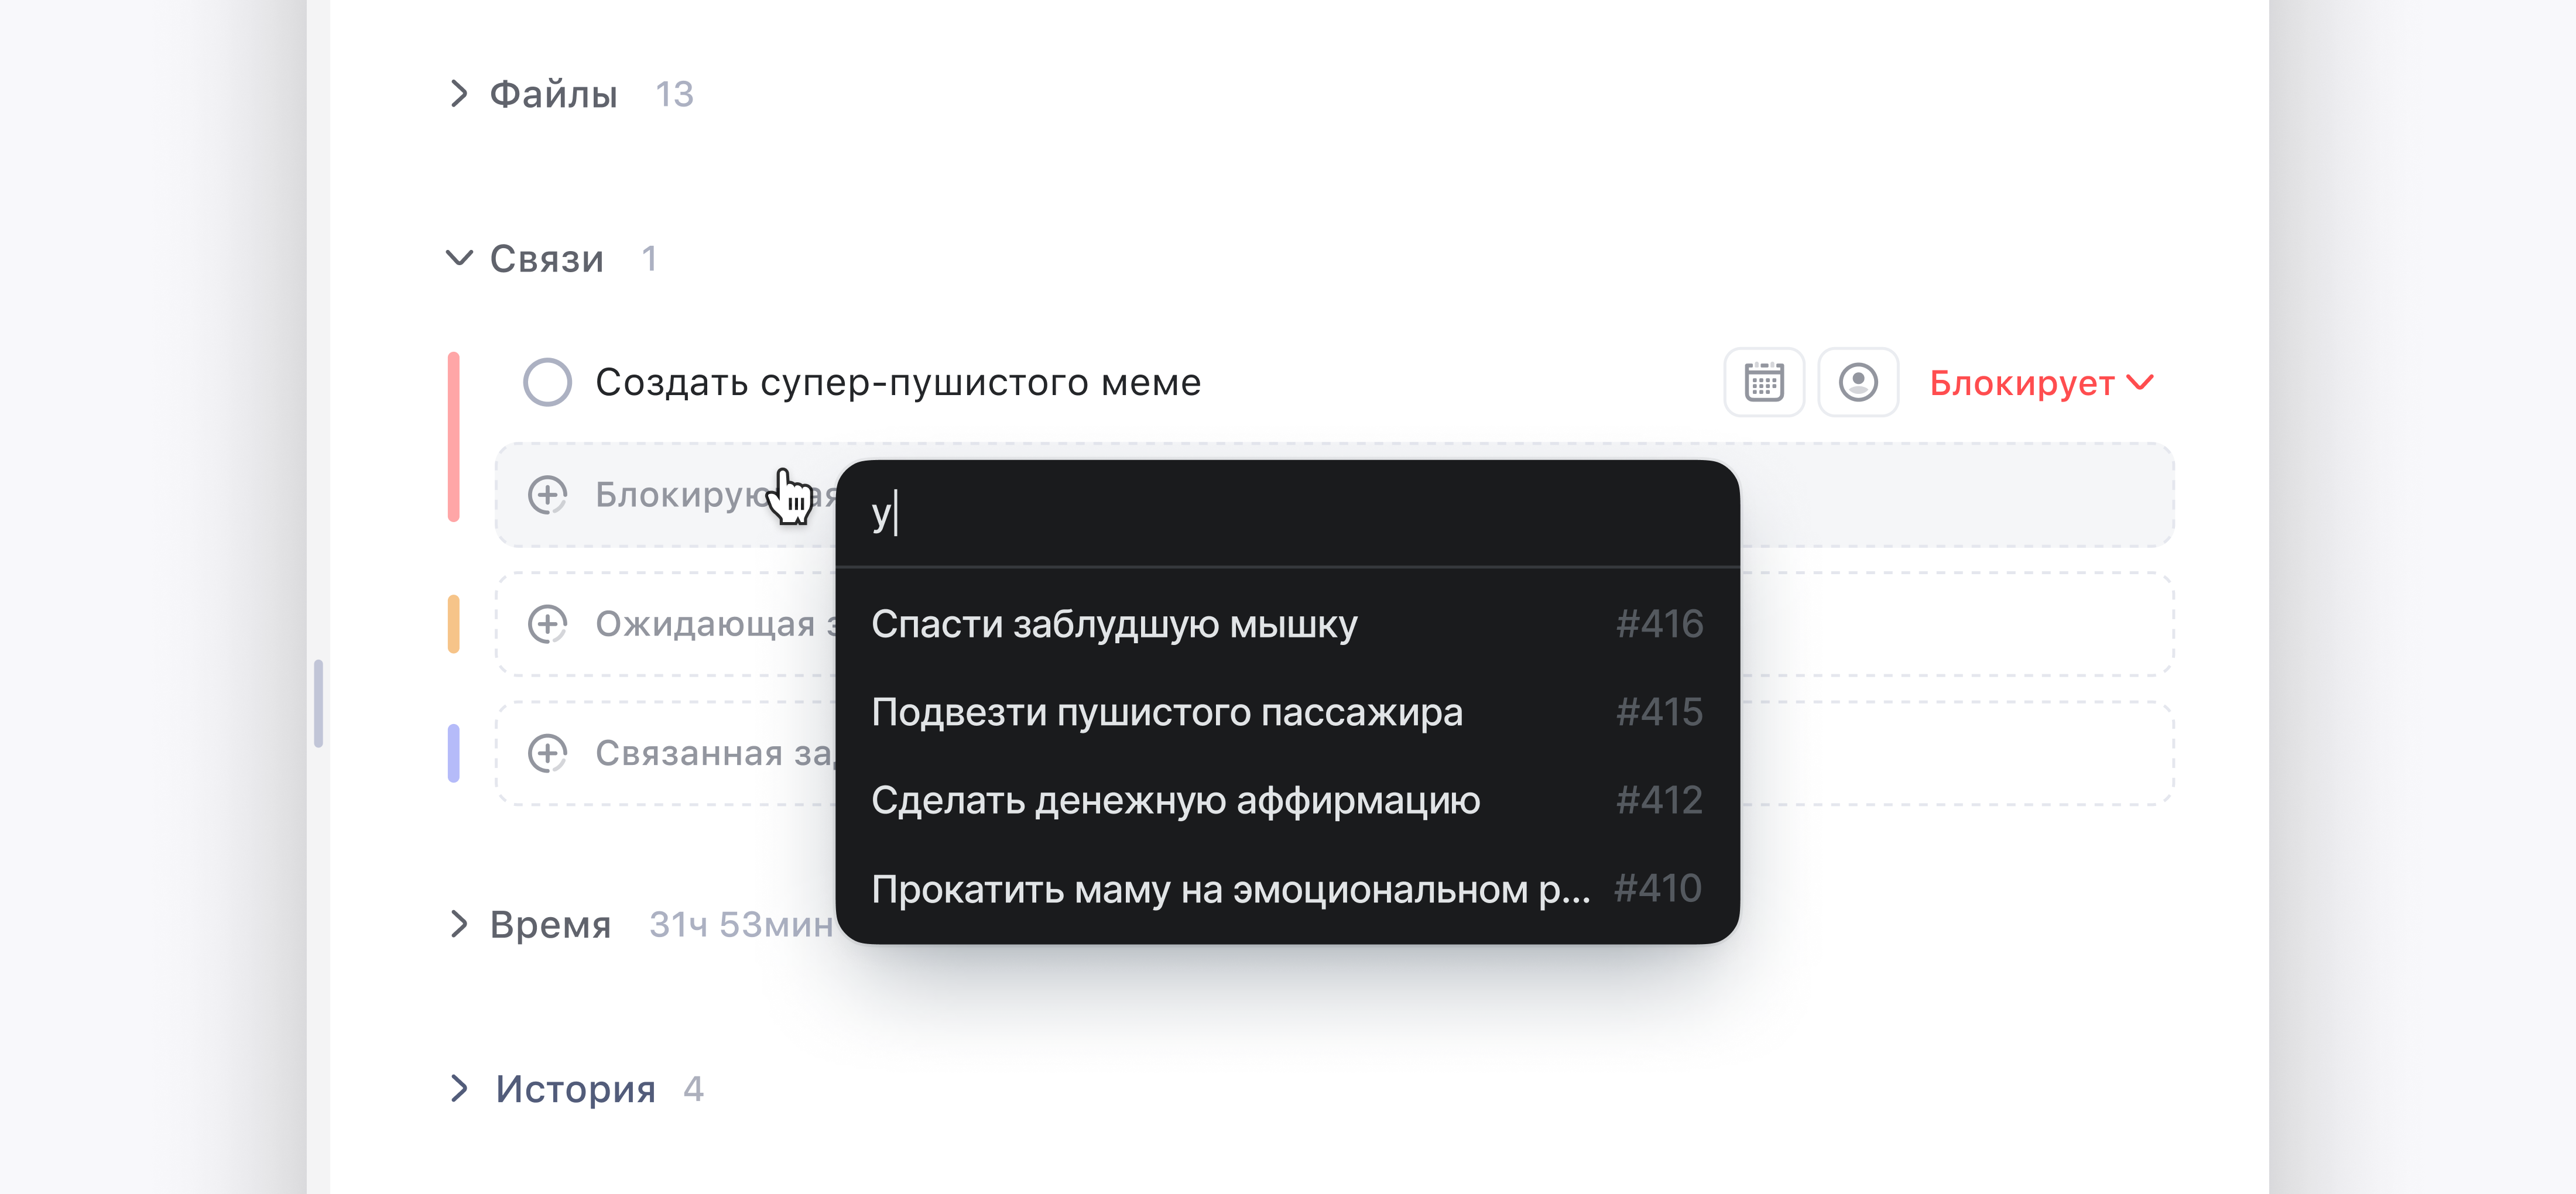Focus the search field in the dark popup

point(1287,514)
